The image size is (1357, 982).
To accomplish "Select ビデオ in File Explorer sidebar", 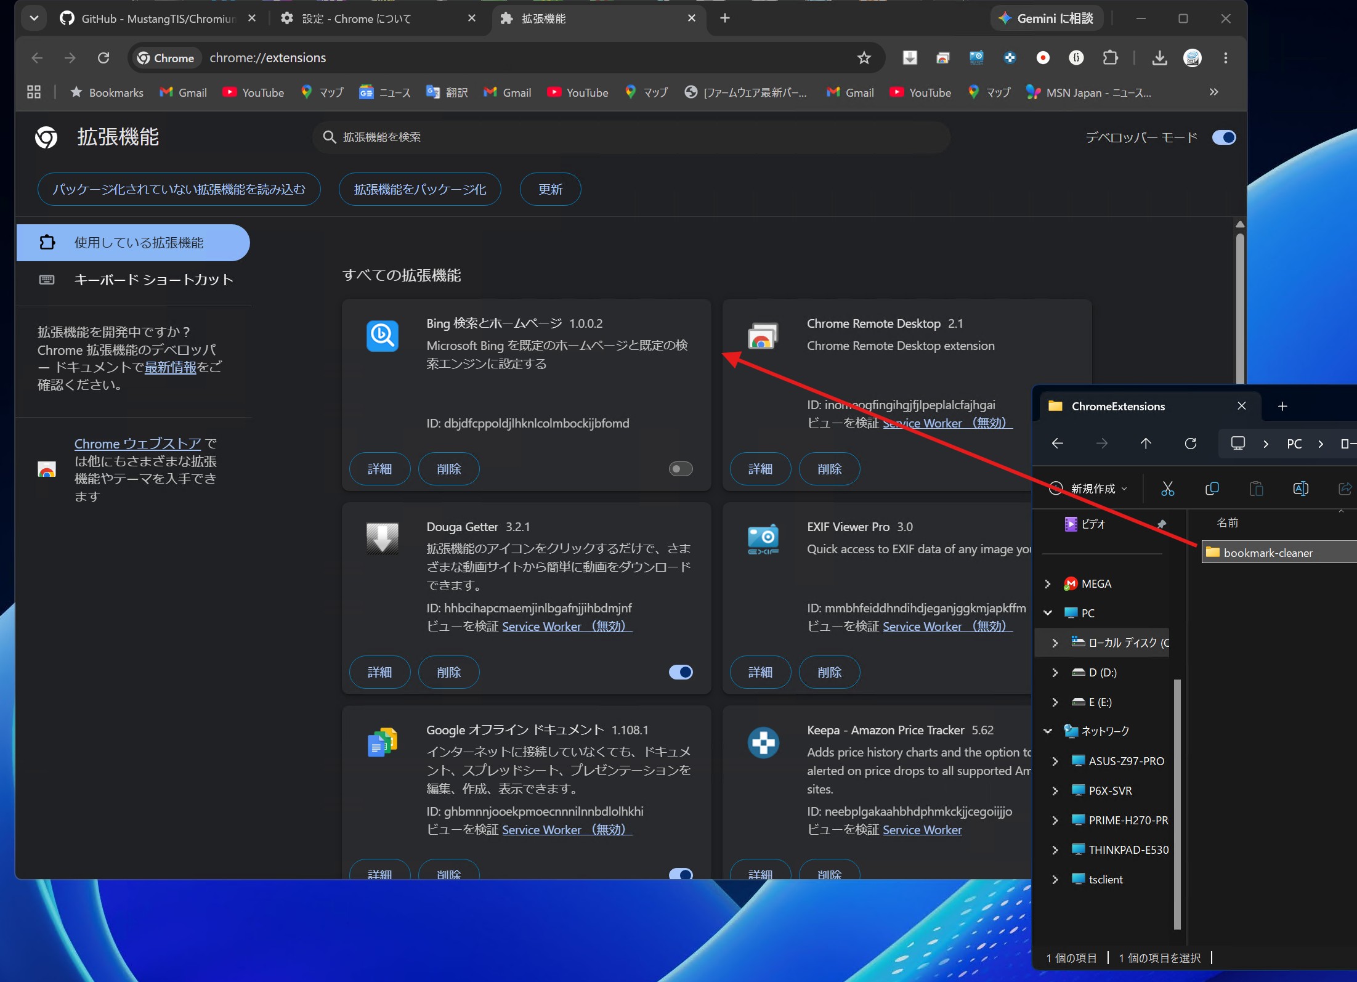I will click(1093, 524).
